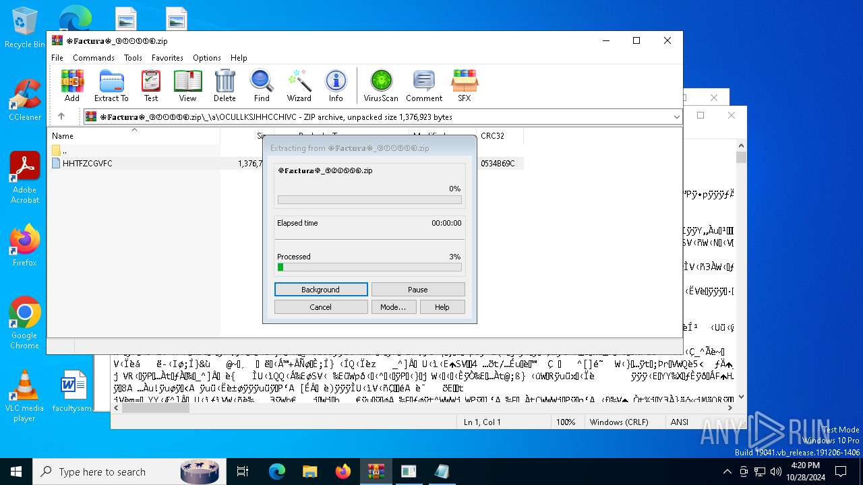Screen dimensions: 863x485
Task: Click the Windows Start button
Action: coord(16,472)
